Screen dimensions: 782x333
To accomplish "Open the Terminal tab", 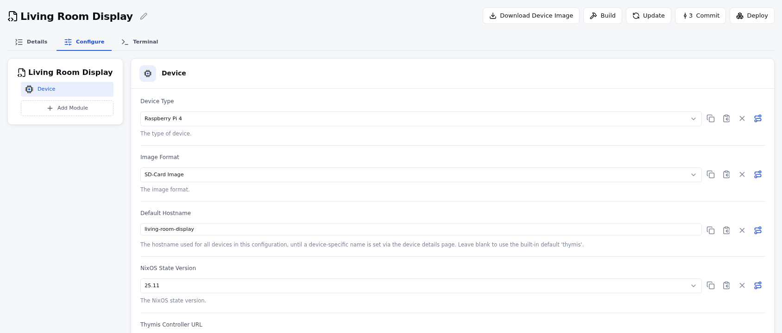I will [139, 42].
